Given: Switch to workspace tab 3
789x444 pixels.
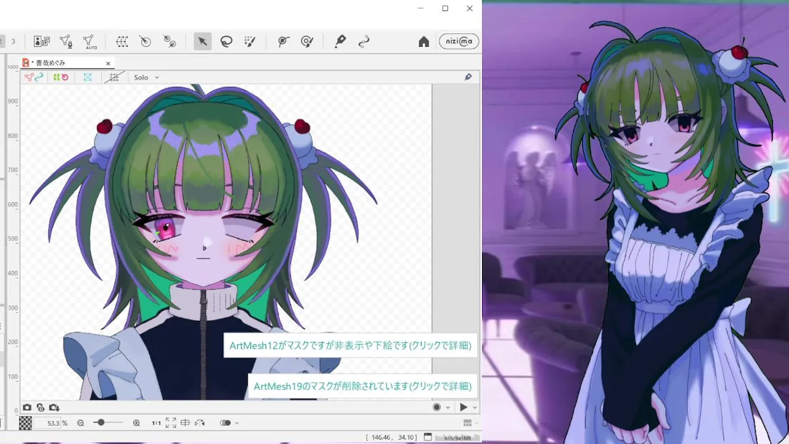Looking at the screenshot, I should tap(13, 41).
